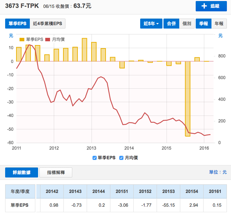This screenshot has height=216, width=231.
Task: Uncheck the 單季EPS series checkbox
Action: 95,158
